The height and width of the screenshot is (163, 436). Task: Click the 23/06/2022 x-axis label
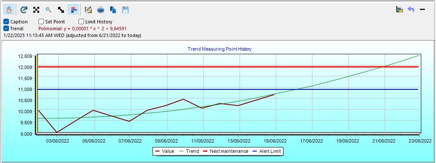420,141
